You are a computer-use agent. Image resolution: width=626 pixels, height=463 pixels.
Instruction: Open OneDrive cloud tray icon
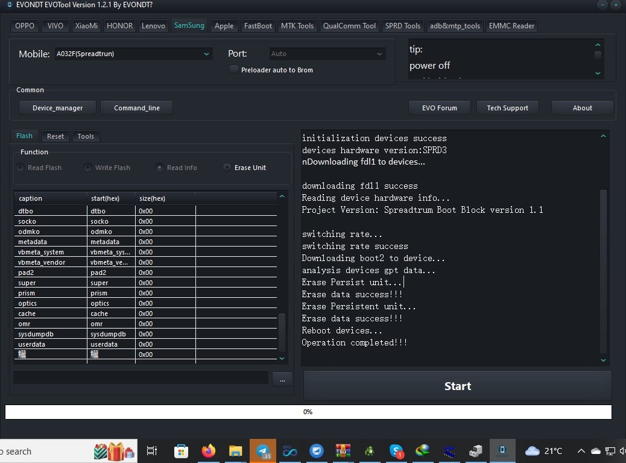click(596, 451)
